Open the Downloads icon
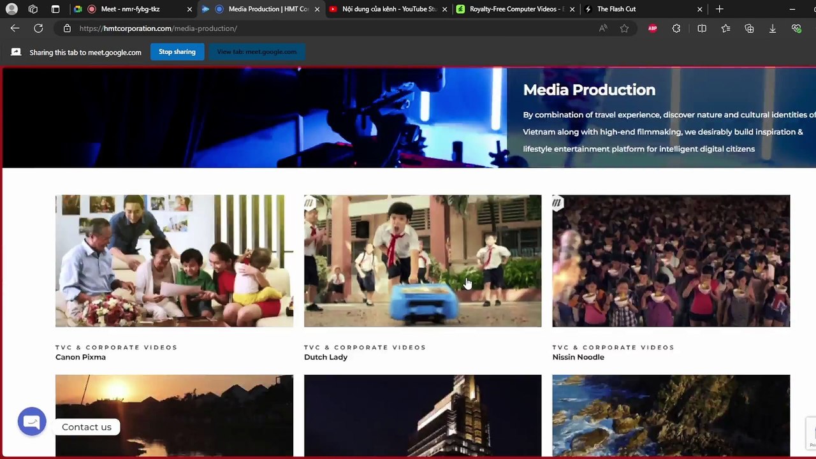 pyautogui.click(x=773, y=28)
